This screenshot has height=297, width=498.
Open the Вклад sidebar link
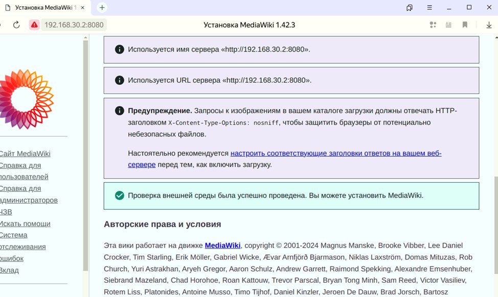coord(9,270)
